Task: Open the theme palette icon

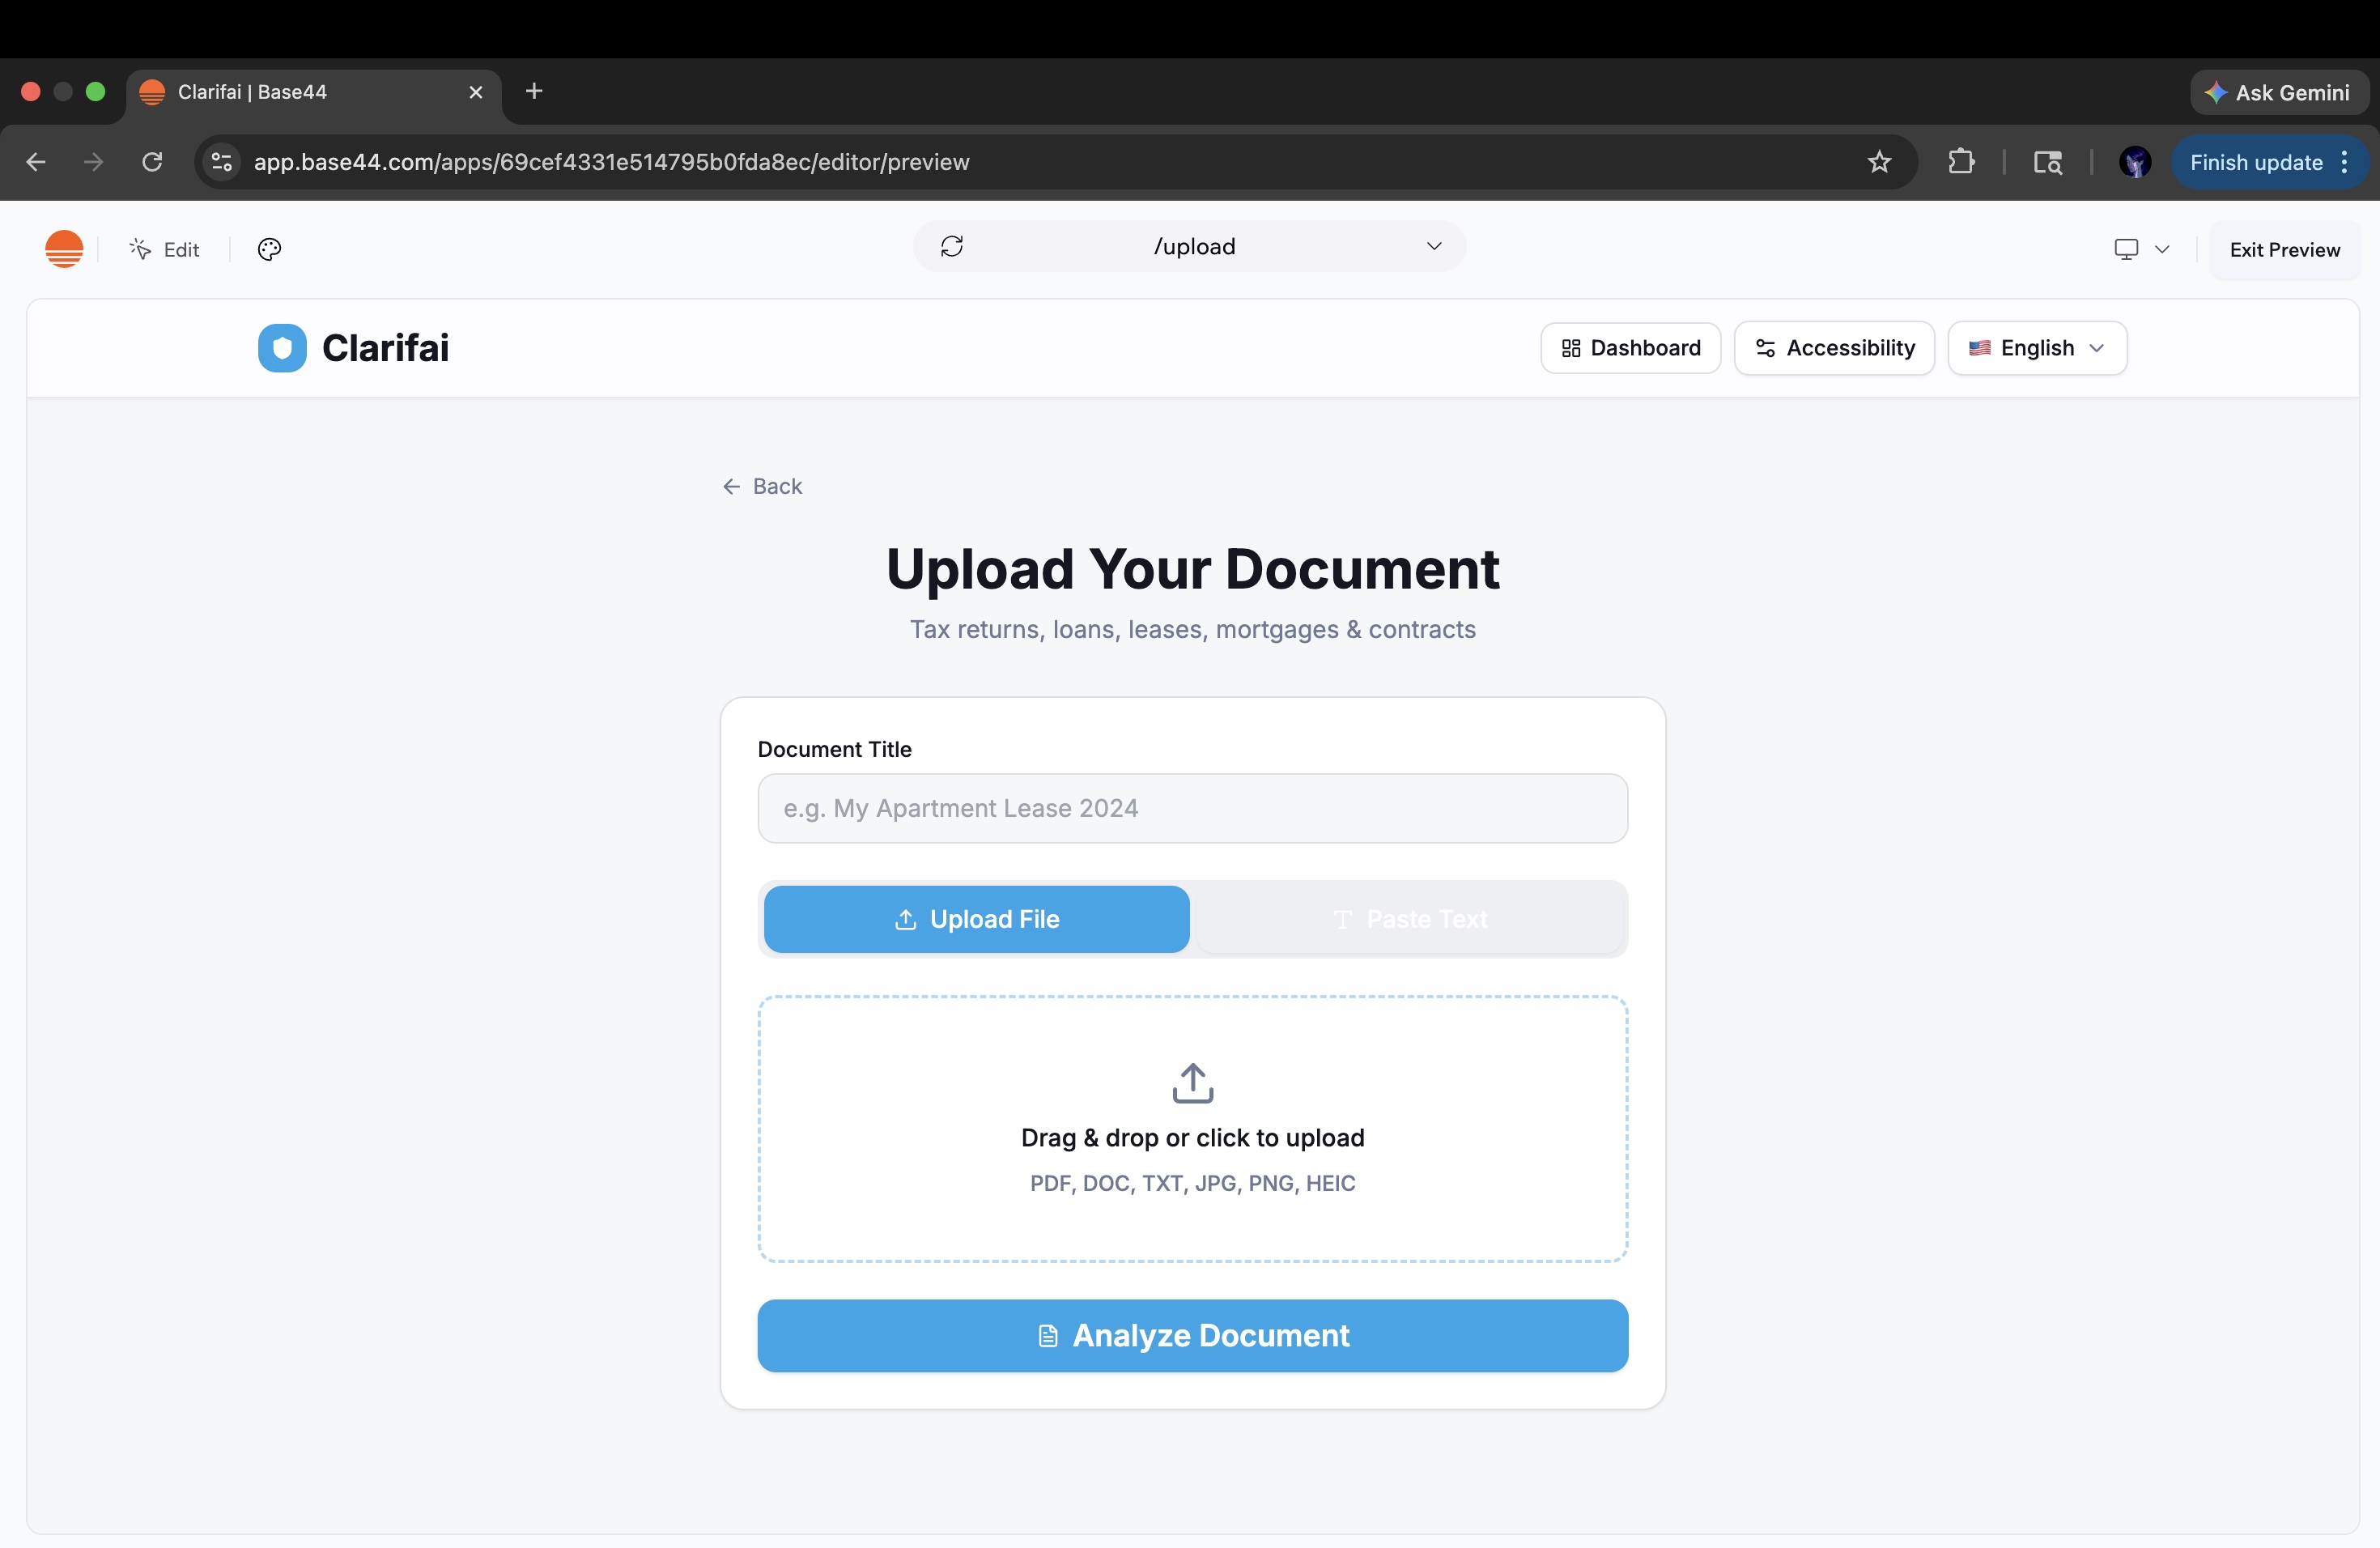Action: tap(269, 249)
